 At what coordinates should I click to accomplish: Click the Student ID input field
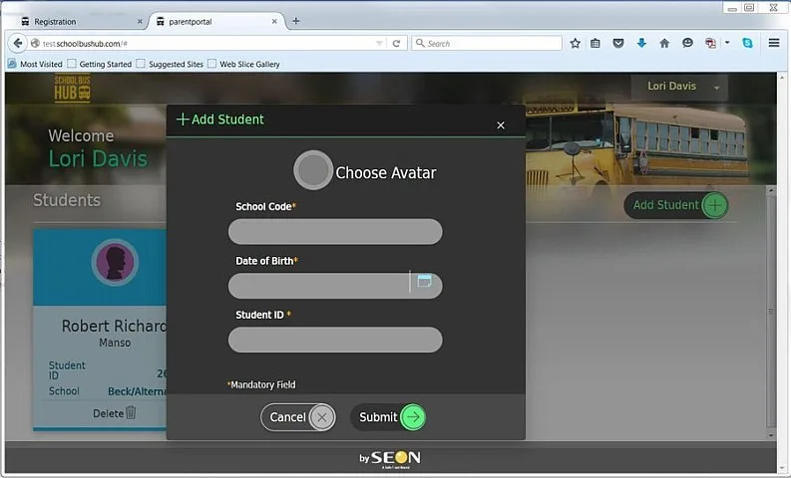tap(335, 340)
